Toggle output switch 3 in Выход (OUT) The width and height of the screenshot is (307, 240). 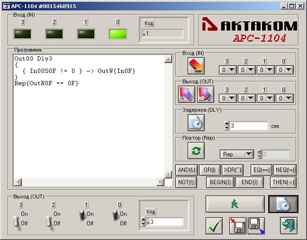click(x=16, y=221)
